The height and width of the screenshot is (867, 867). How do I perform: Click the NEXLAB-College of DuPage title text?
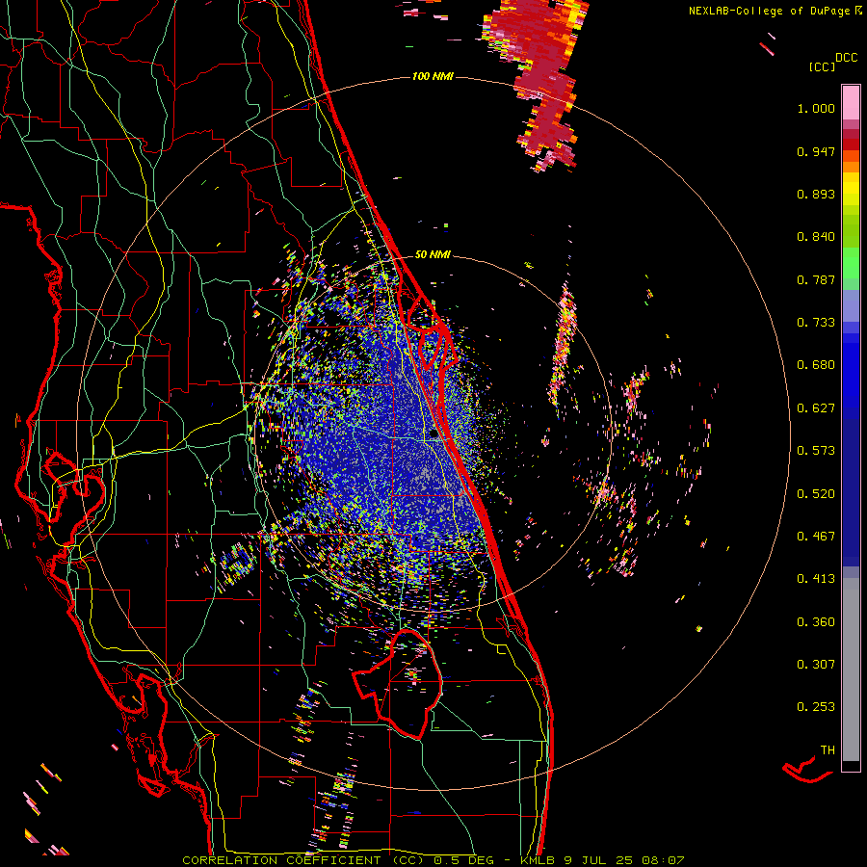coord(775,11)
